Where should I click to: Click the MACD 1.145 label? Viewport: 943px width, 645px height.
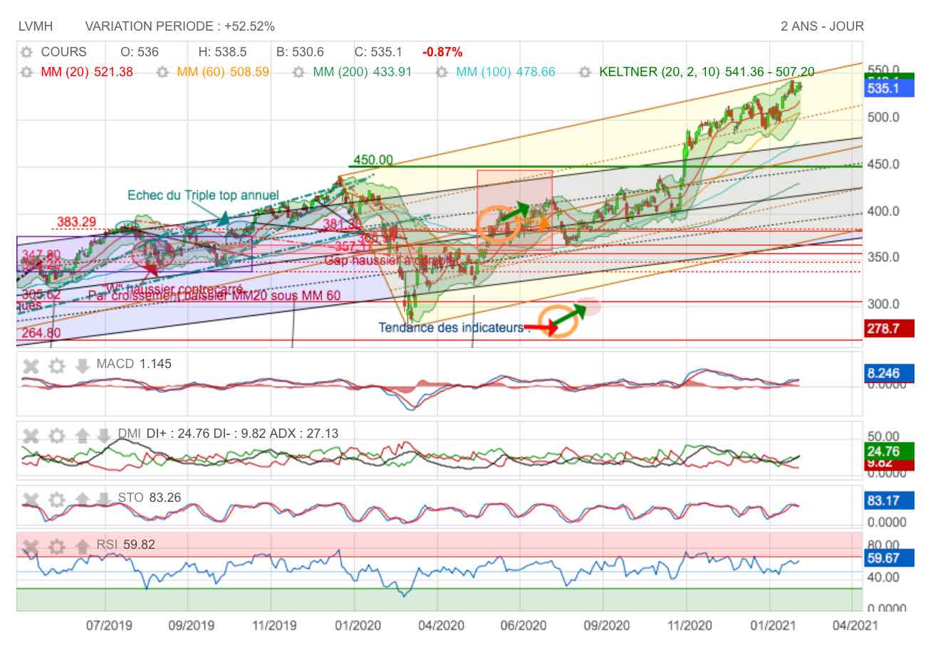(x=134, y=364)
